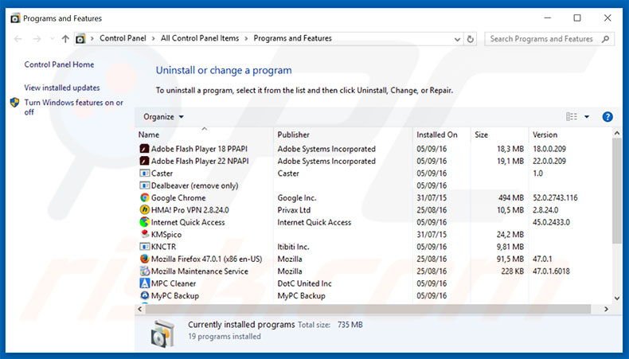Open the recent locations dropdown arrow
The width and height of the screenshot is (629, 359).
[52, 39]
